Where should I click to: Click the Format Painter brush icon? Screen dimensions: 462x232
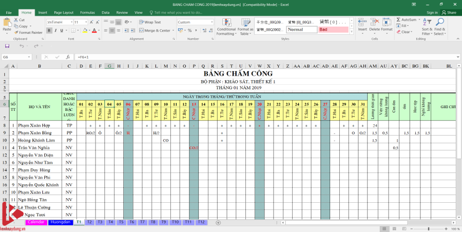[x=16, y=32]
